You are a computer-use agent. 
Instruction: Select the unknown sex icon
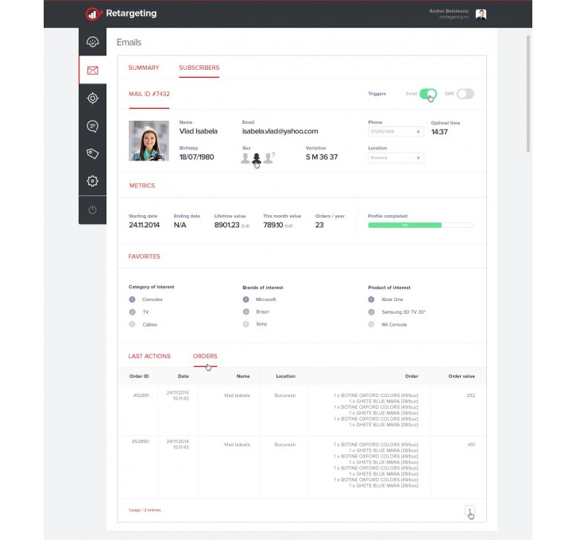pyautogui.click(x=269, y=158)
